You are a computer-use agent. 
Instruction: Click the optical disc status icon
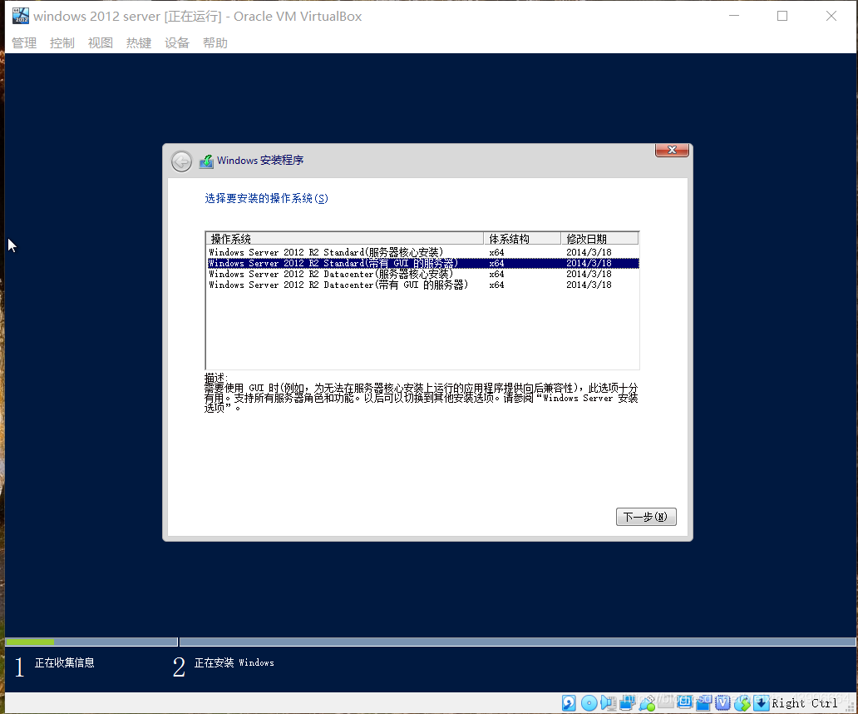tap(589, 703)
